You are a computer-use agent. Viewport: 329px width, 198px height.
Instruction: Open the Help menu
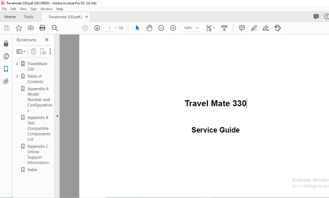pyautogui.click(x=60, y=9)
